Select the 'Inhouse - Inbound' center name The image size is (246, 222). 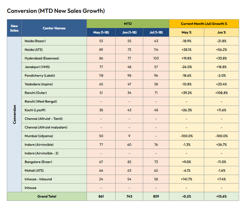click(38, 179)
